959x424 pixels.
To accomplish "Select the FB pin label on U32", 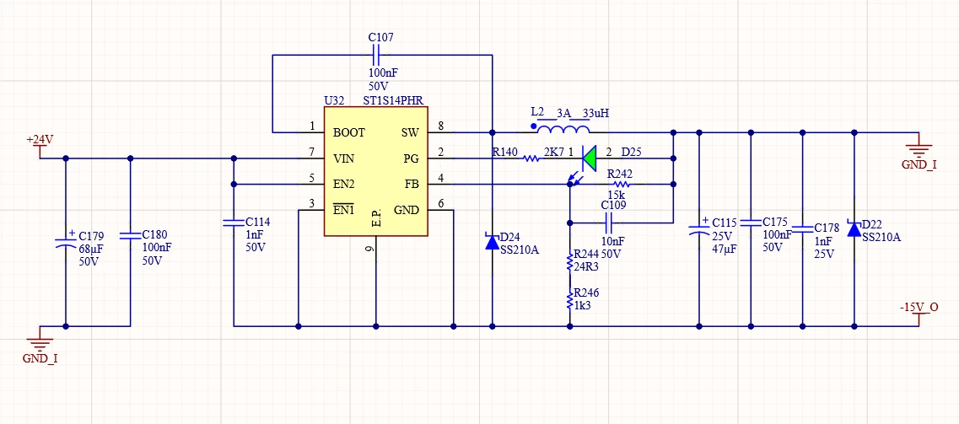I will click(x=412, y=185).
